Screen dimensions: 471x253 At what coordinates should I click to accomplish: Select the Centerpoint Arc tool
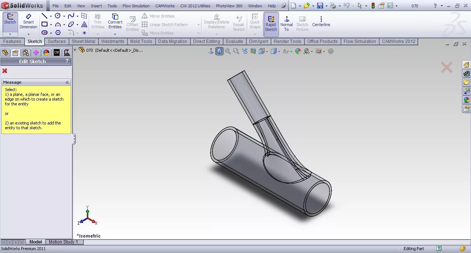[58, 24]
